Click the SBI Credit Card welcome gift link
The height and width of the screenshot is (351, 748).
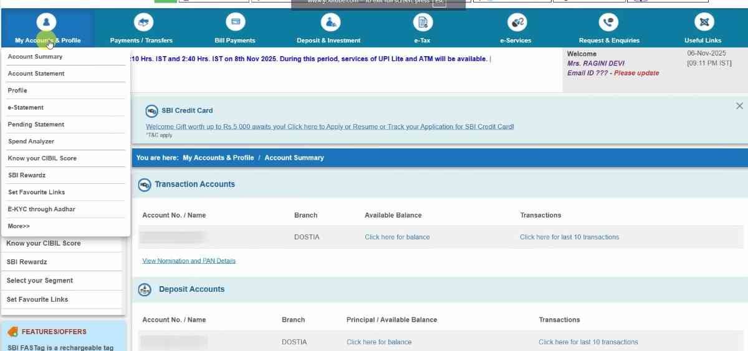330,127
